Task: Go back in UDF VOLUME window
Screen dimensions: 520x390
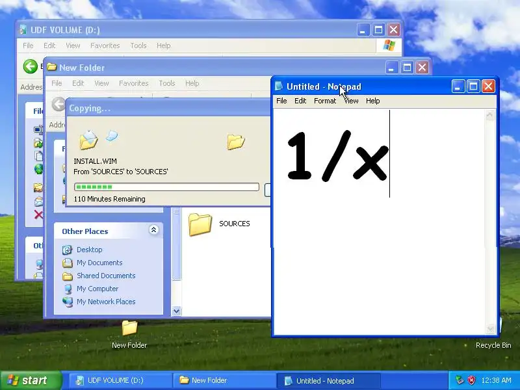Action: coord(30,66)
